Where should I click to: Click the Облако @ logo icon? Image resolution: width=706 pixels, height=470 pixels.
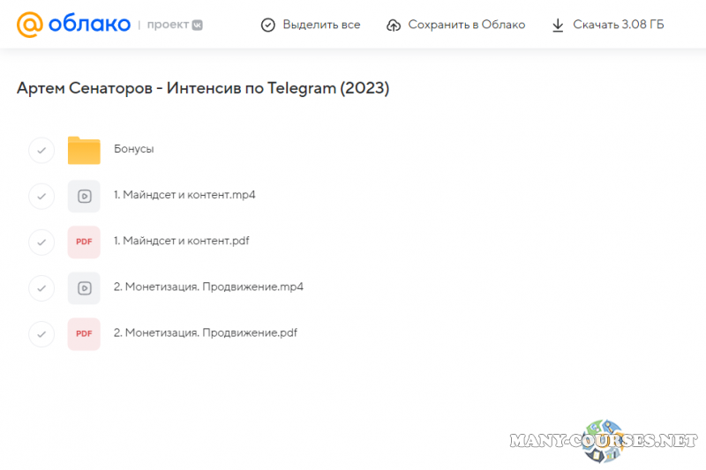29,25
